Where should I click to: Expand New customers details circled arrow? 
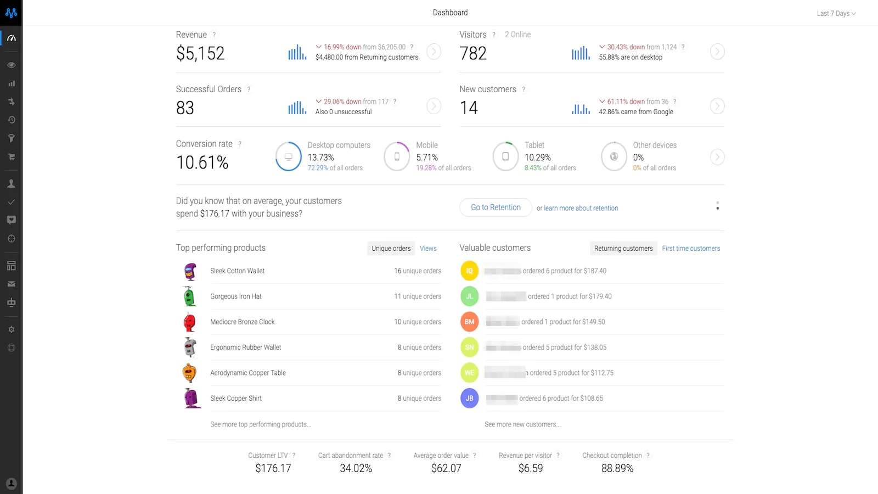pyautogui.click(x=717, y=106)
